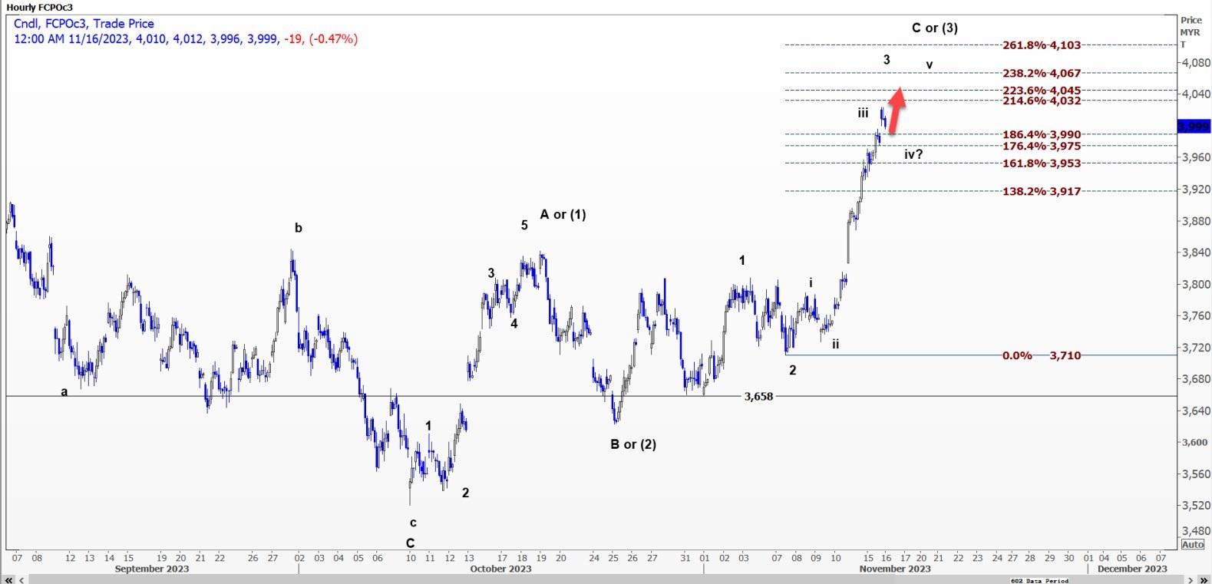Step chart back with single left arrow
This screenshot has width=1212, height=584.
[x=21, y=579]
